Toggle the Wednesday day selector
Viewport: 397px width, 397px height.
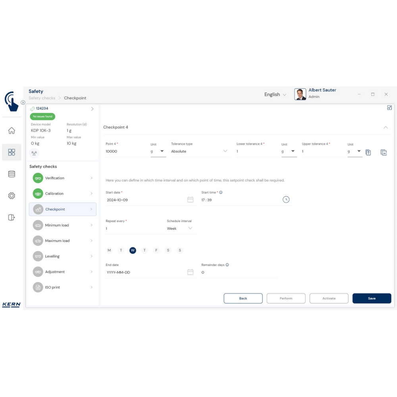pyautogui.click(x=133, y=251)
